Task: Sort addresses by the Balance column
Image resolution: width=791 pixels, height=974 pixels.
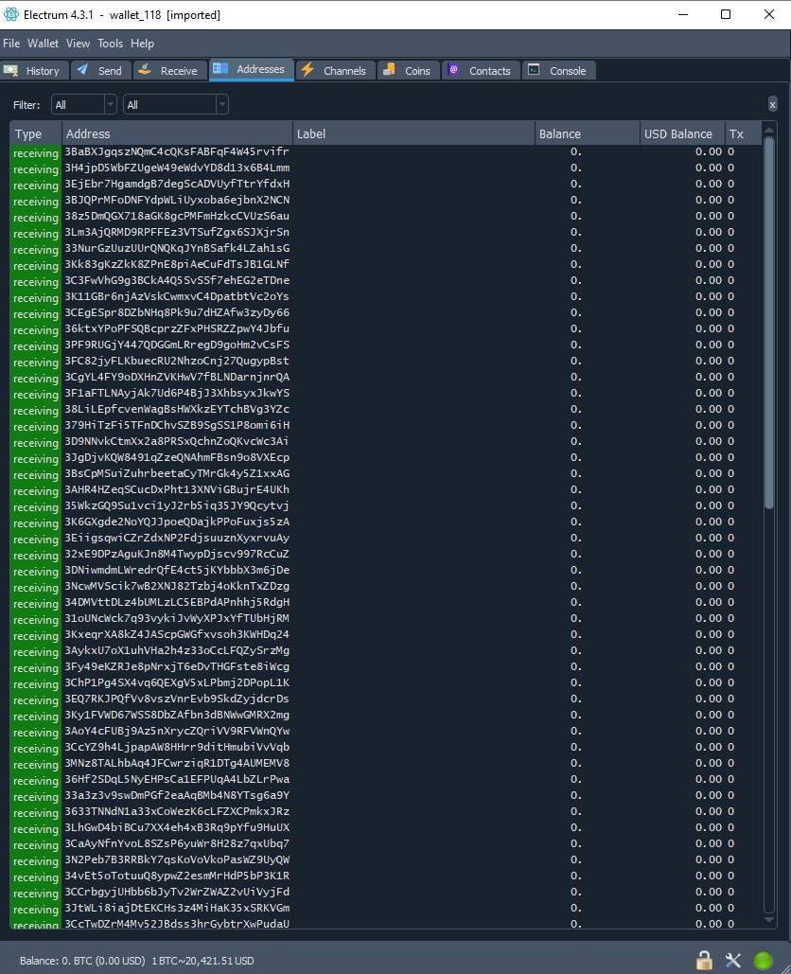Action: tap(559, 133)
